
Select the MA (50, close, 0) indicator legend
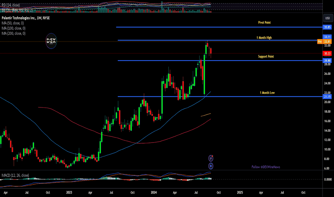[13, 23]
